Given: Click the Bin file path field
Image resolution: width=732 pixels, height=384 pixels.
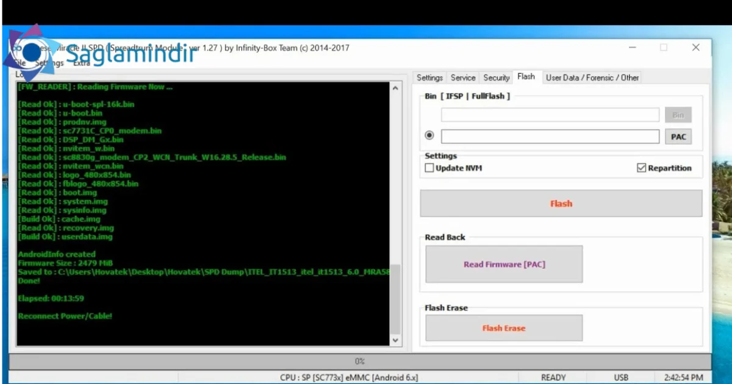Looking at the screenshot, I should click(x=550, y=115).
